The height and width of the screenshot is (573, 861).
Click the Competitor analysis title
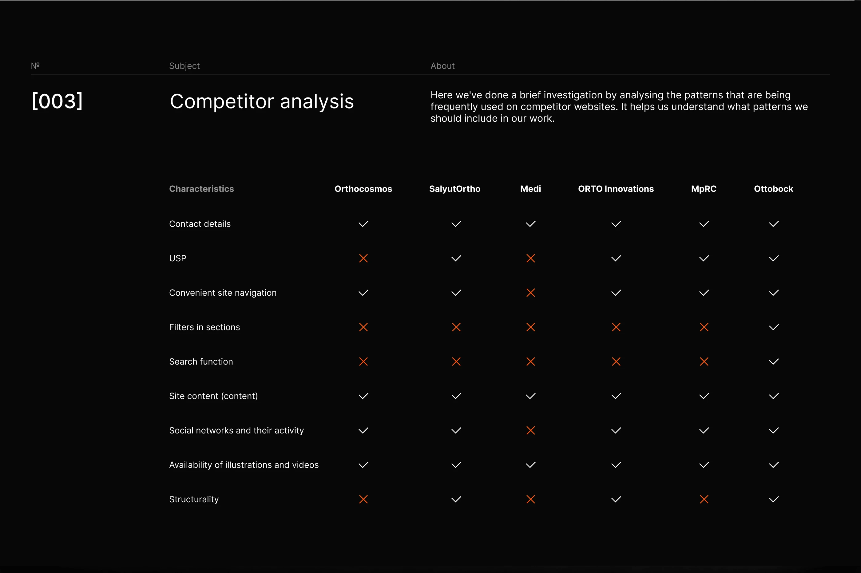262,101
